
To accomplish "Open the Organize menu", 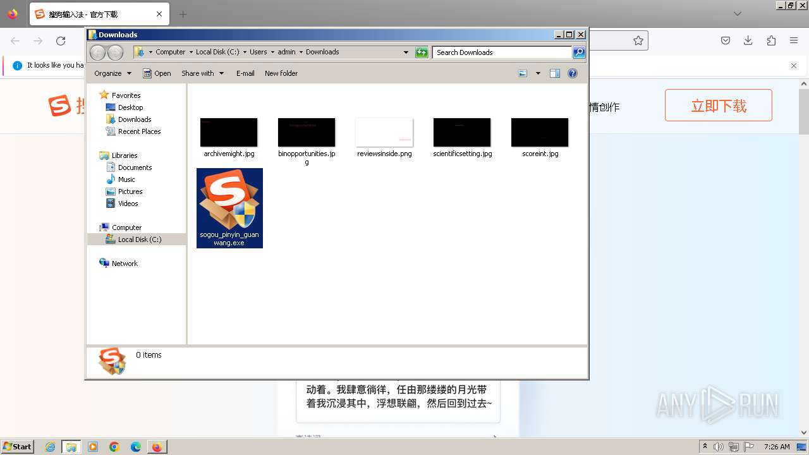I will coord(113,73).
